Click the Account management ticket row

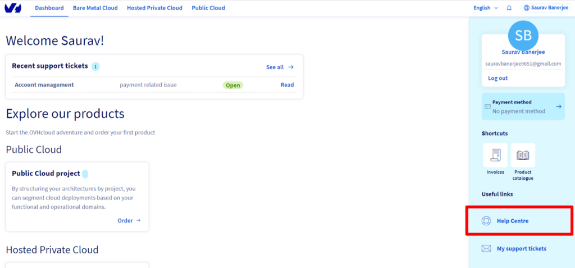[x=154, y=85]
